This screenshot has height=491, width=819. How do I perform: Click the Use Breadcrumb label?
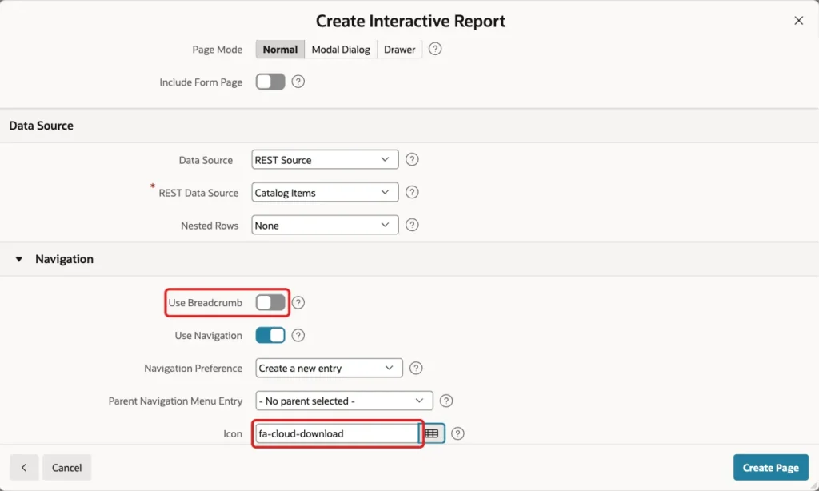point(206,303)
